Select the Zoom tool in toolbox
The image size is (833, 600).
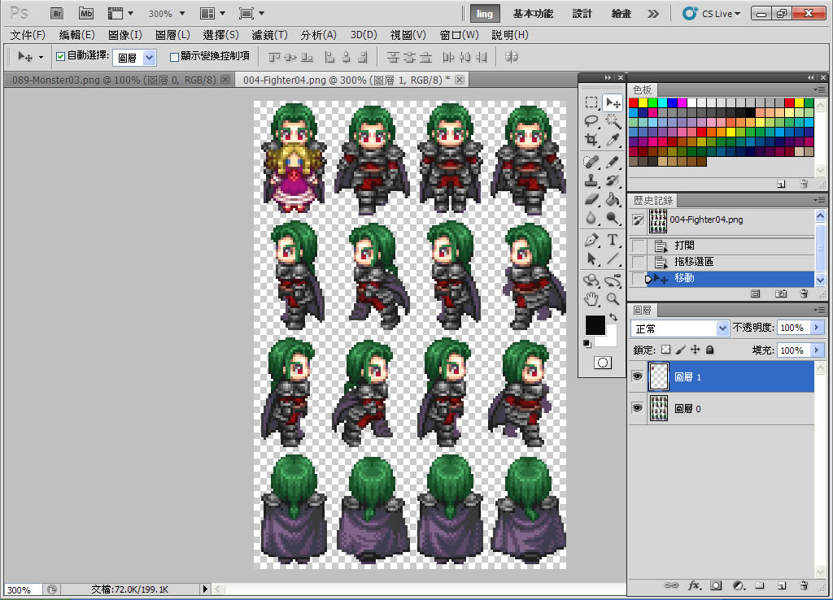click(x=613, y=299)
